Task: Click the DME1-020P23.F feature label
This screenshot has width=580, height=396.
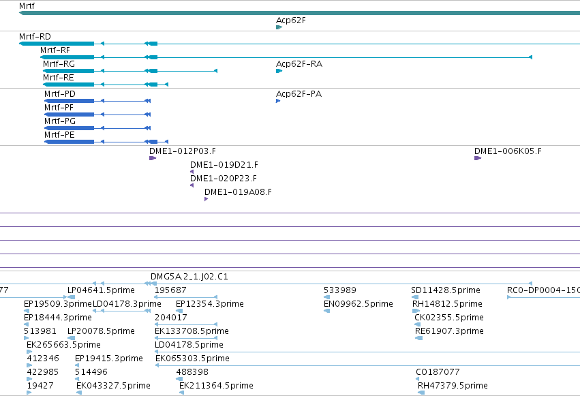Action: [223, 179]
